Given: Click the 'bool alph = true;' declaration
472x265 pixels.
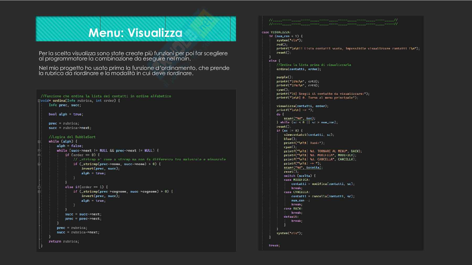Looking at the screenshot, I should (x=66, y=114).
